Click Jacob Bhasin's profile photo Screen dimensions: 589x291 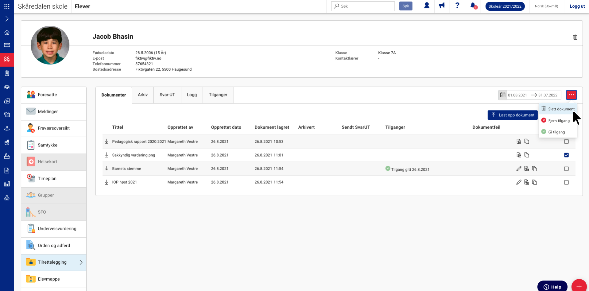coord(50,45)
